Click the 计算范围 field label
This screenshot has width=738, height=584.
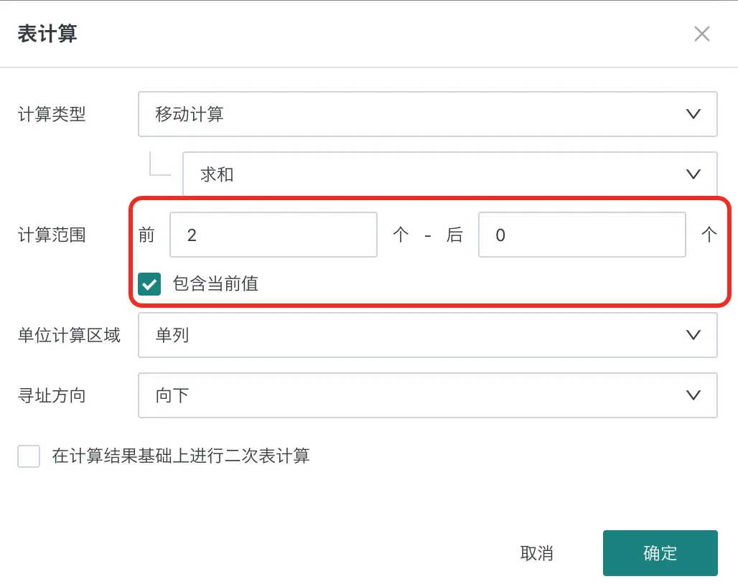pyautogui.click(x=52, y=235)
